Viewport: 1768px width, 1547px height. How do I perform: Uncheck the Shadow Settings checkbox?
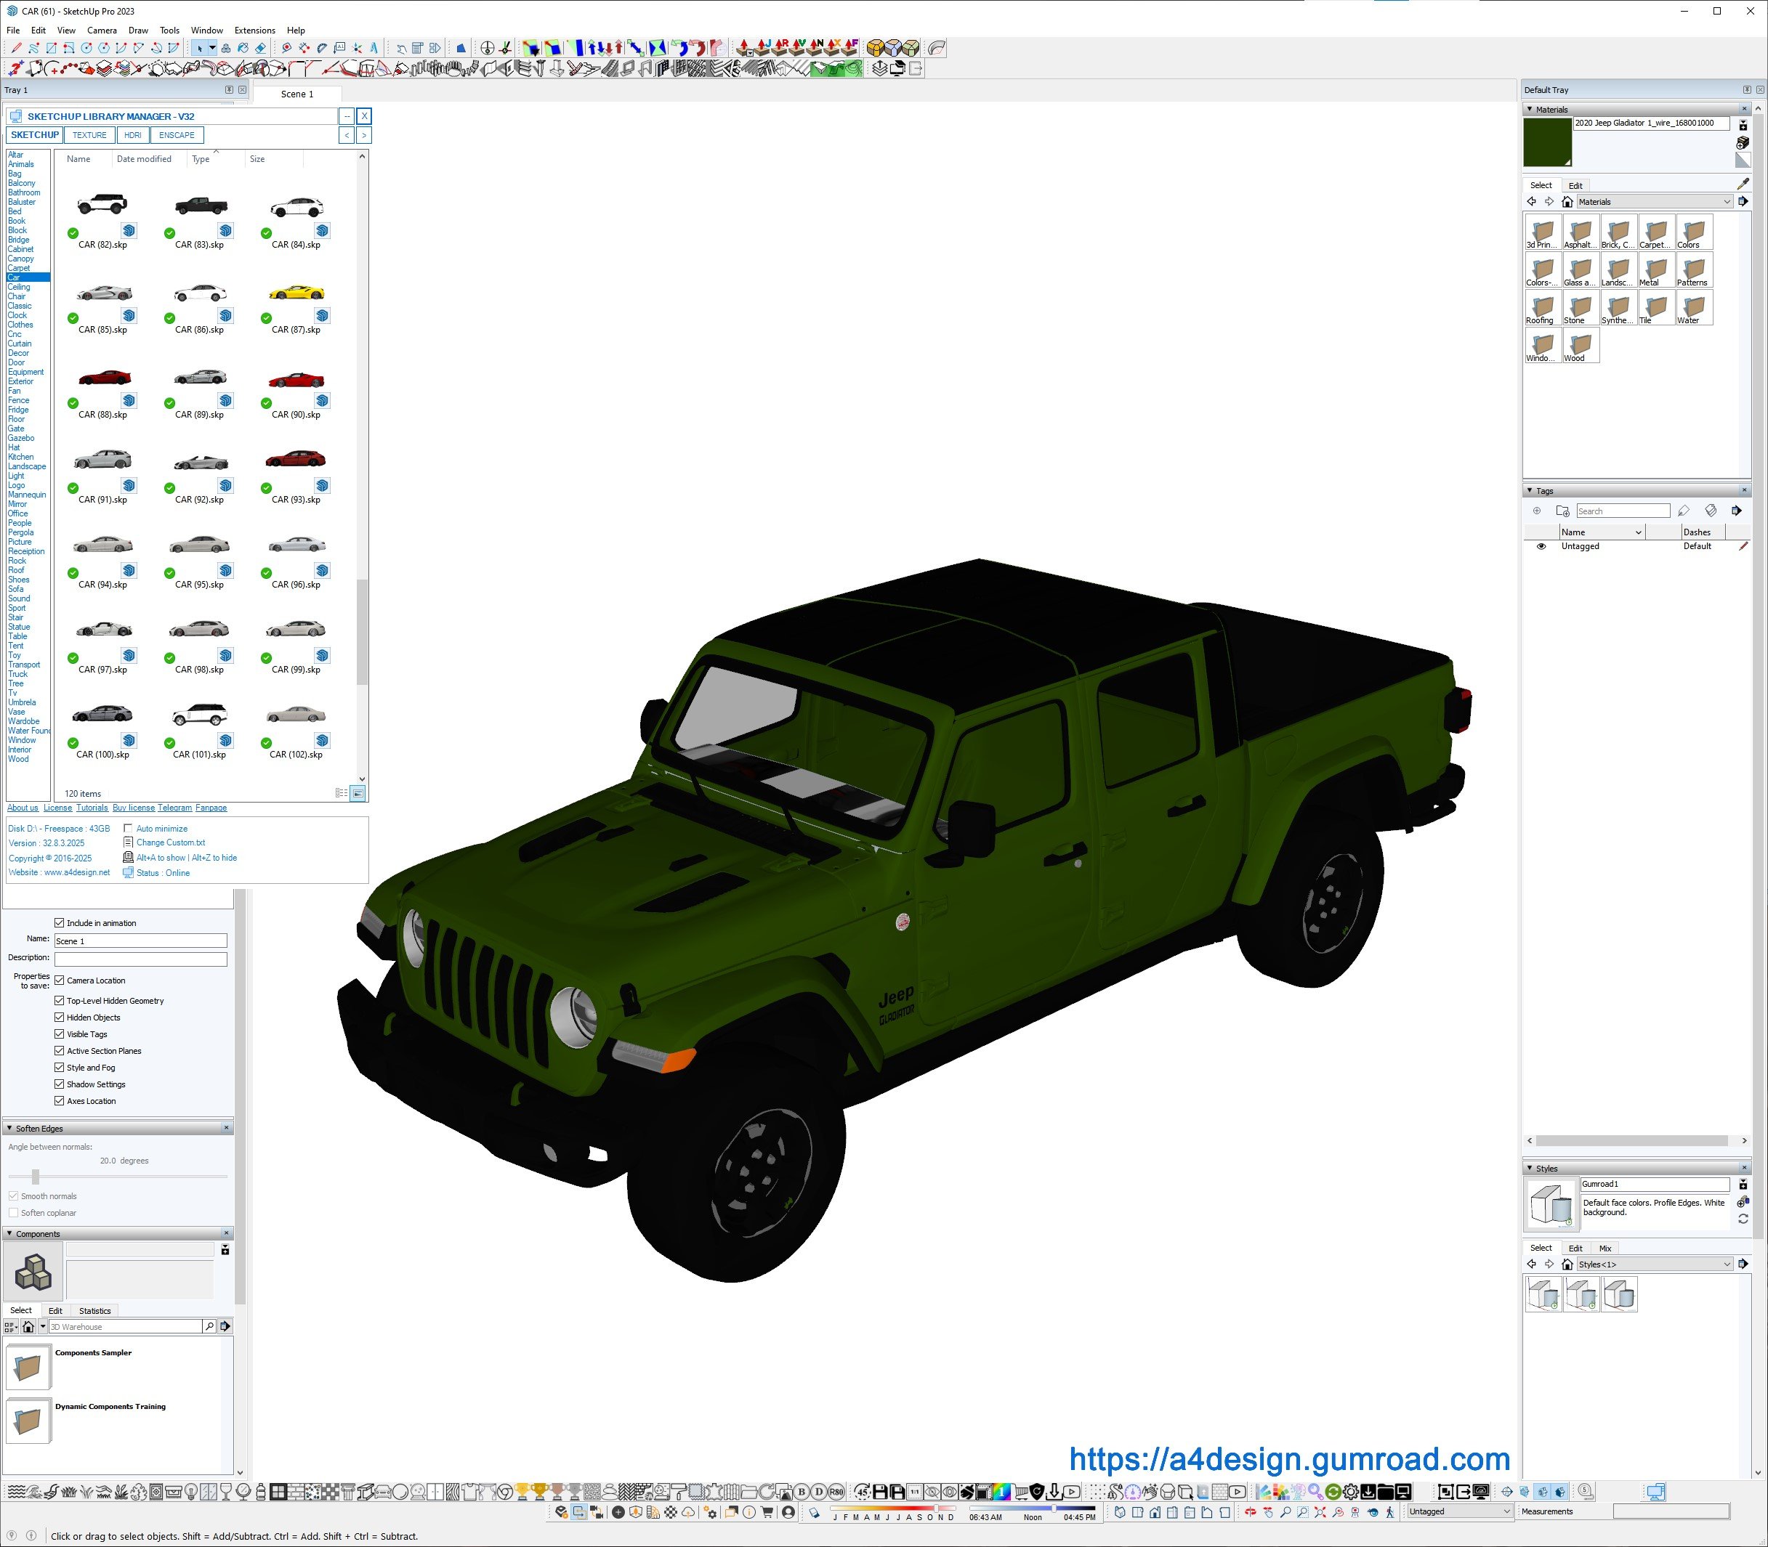tap(60, 1084)
